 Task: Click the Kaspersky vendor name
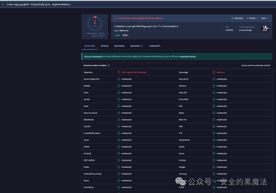coord(88,72)
